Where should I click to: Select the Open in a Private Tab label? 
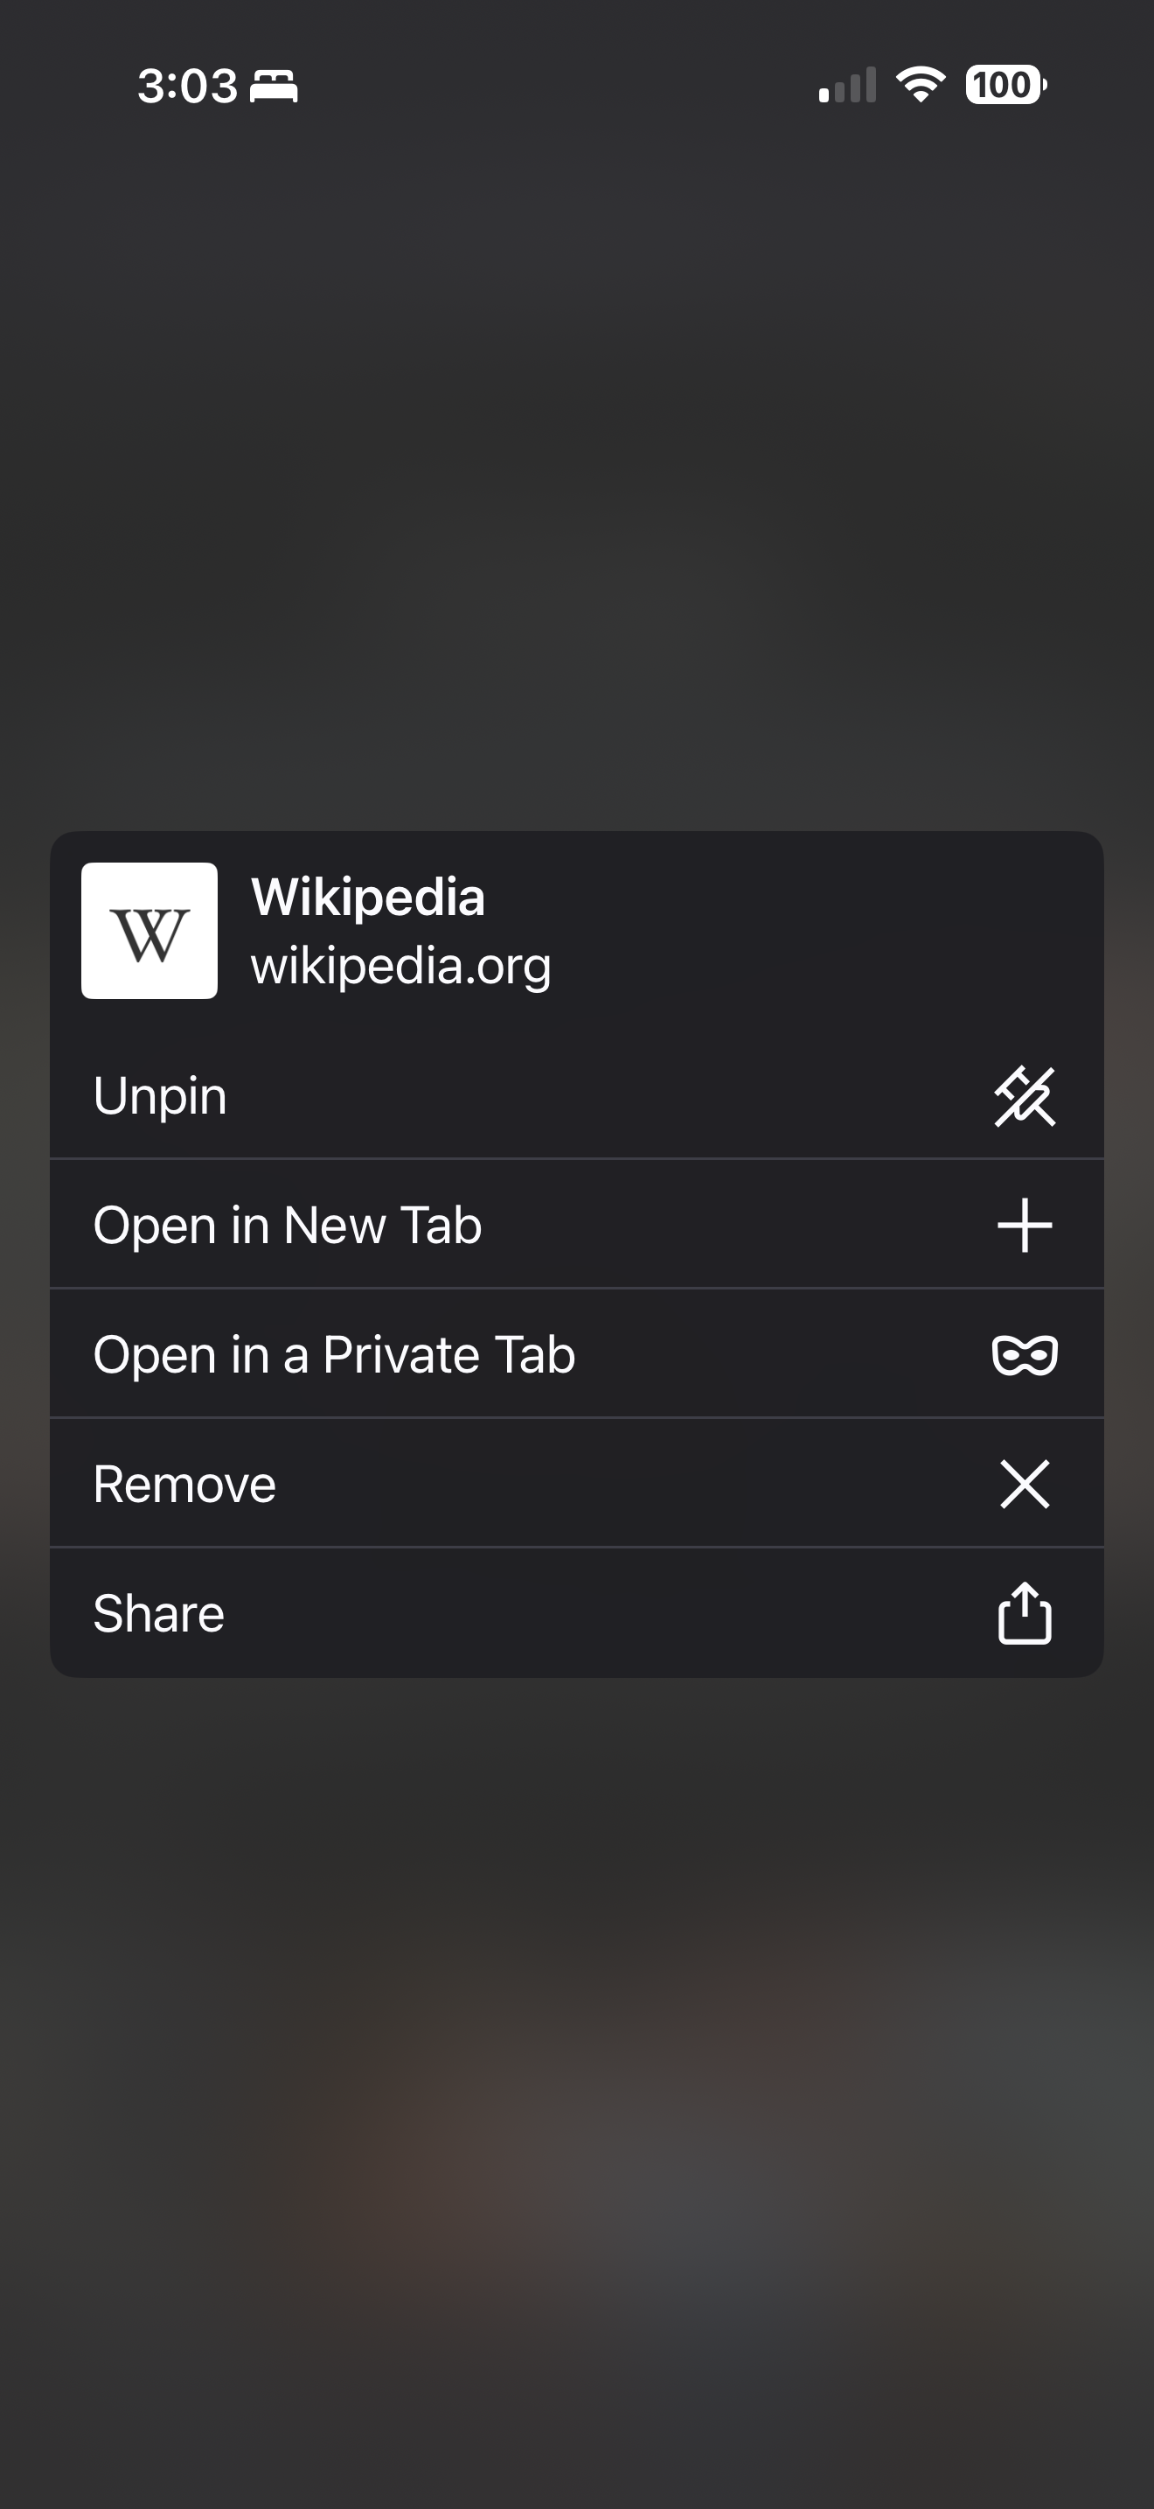point(334,1355)
